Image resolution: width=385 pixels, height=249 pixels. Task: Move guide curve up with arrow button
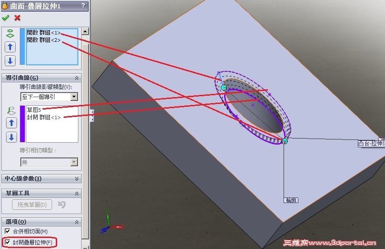point(11,123)
